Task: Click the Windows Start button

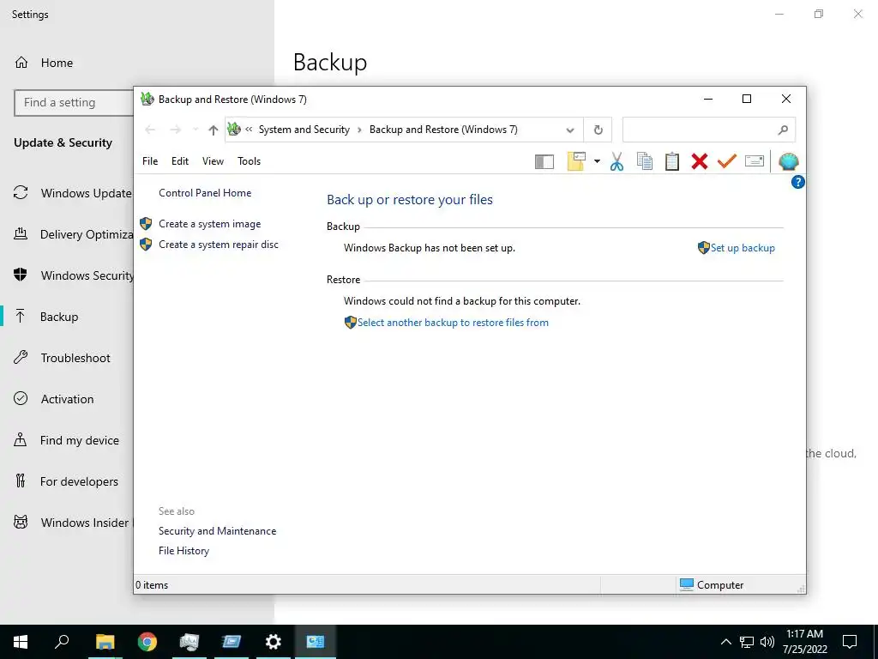Action: [21, 642]
